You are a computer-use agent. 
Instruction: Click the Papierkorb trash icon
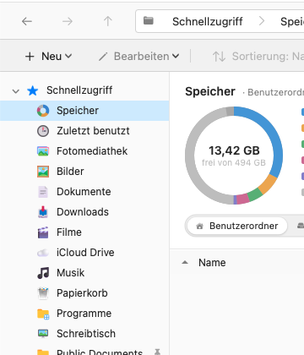point(43,293)
